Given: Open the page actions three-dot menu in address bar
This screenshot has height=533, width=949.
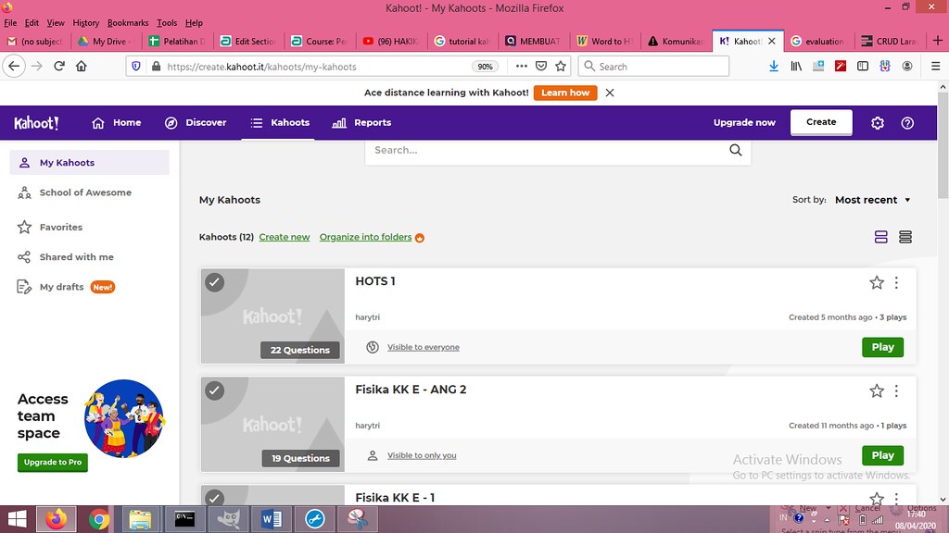Looking at the screenshot, I should tap(521, 67).
